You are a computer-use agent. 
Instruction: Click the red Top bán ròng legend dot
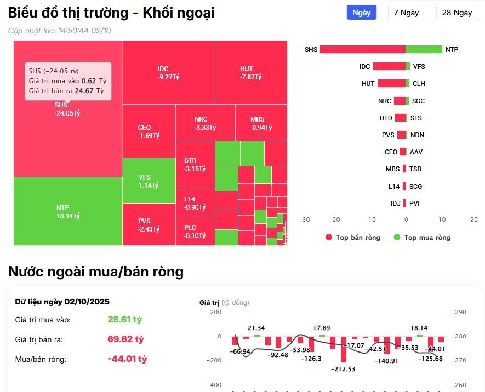[329, 238]
